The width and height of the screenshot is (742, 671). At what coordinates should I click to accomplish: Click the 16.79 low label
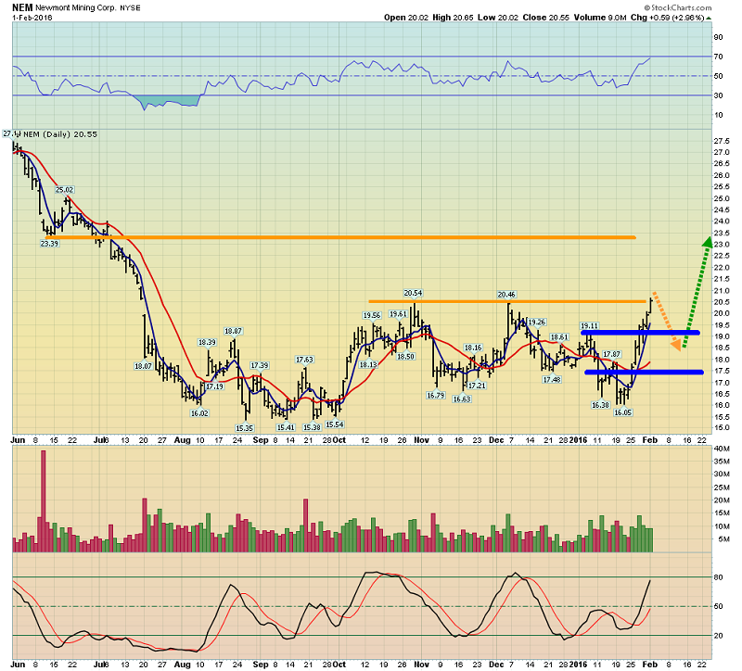435,396
